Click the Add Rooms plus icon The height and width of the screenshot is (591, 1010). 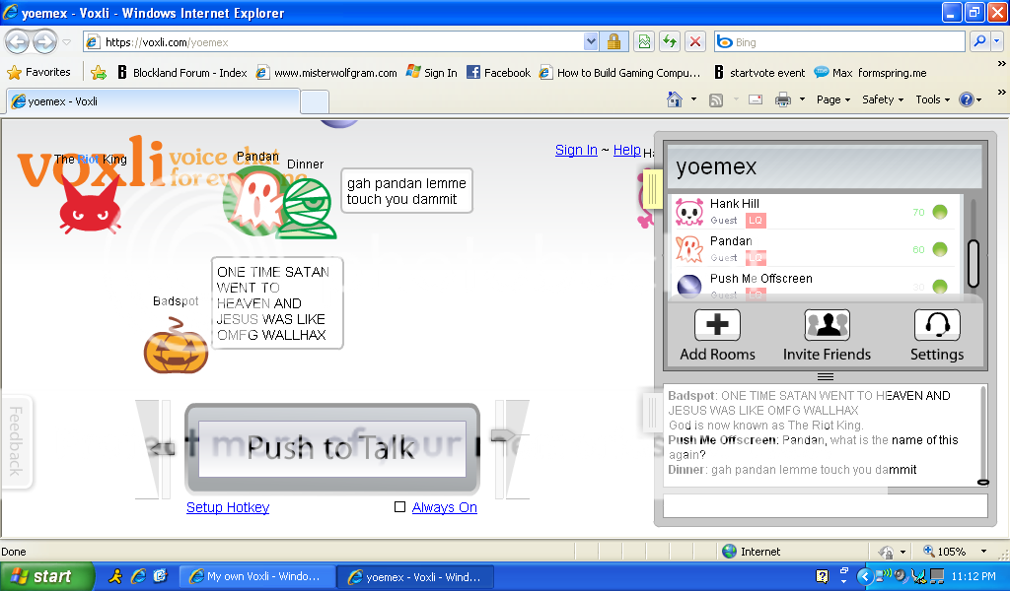(x=717, y=325)
